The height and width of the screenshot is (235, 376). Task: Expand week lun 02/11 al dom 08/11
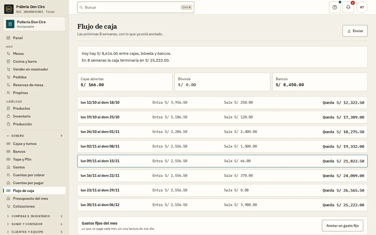[x=222, y=146]
